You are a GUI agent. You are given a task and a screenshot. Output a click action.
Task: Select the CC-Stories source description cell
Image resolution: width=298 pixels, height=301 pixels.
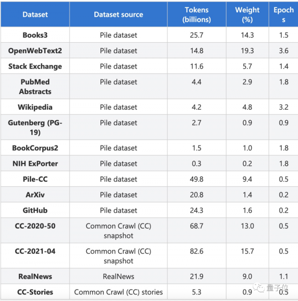click(118, 292)
